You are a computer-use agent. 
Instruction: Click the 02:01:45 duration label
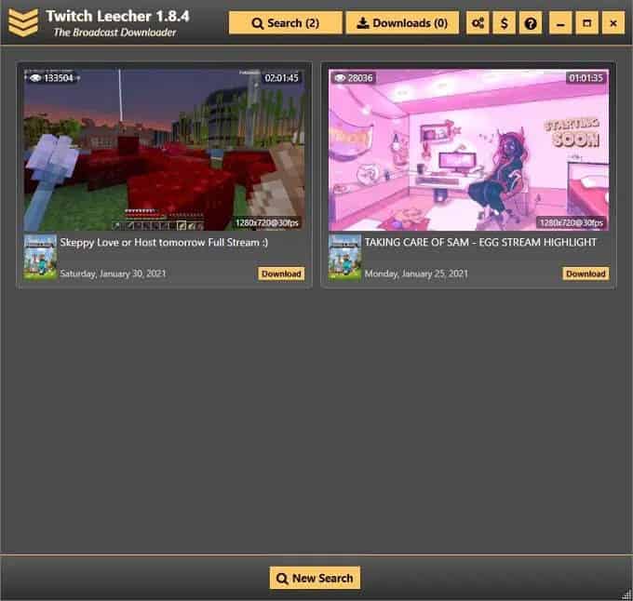[x=281, y=78]
